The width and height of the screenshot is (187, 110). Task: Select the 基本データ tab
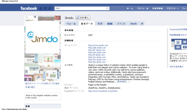point(87,23)
